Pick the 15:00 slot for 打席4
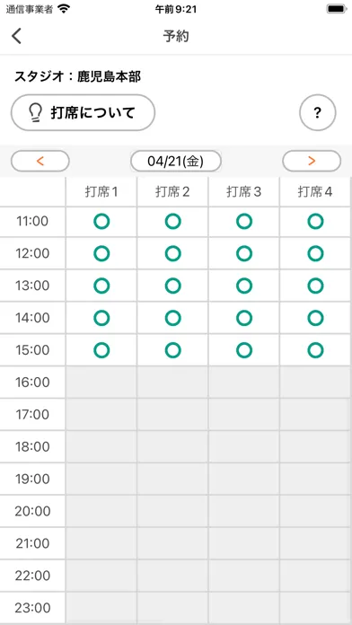 (x=315, y=350)
